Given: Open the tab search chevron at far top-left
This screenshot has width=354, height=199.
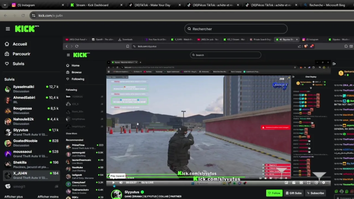Looking at the screenshot, I should (5, 5).
